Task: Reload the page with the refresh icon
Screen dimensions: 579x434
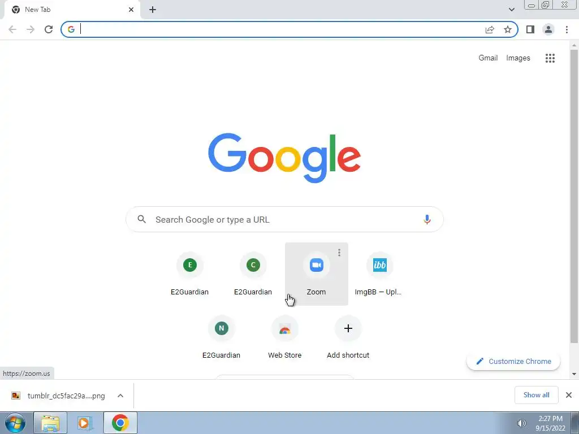Action: coord(49,29)
